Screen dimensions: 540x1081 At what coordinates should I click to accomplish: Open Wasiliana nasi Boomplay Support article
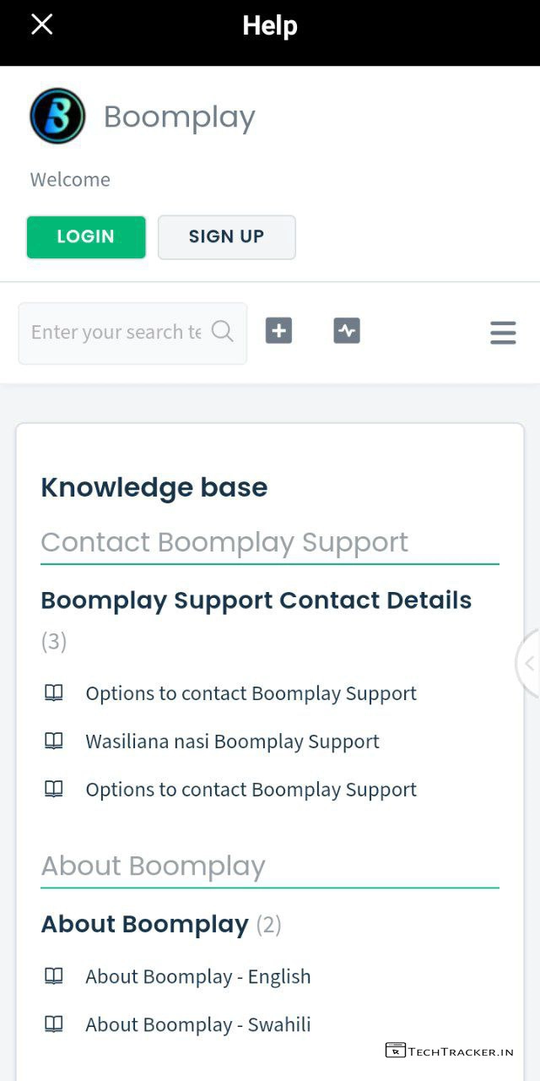(x=232, y=741)
